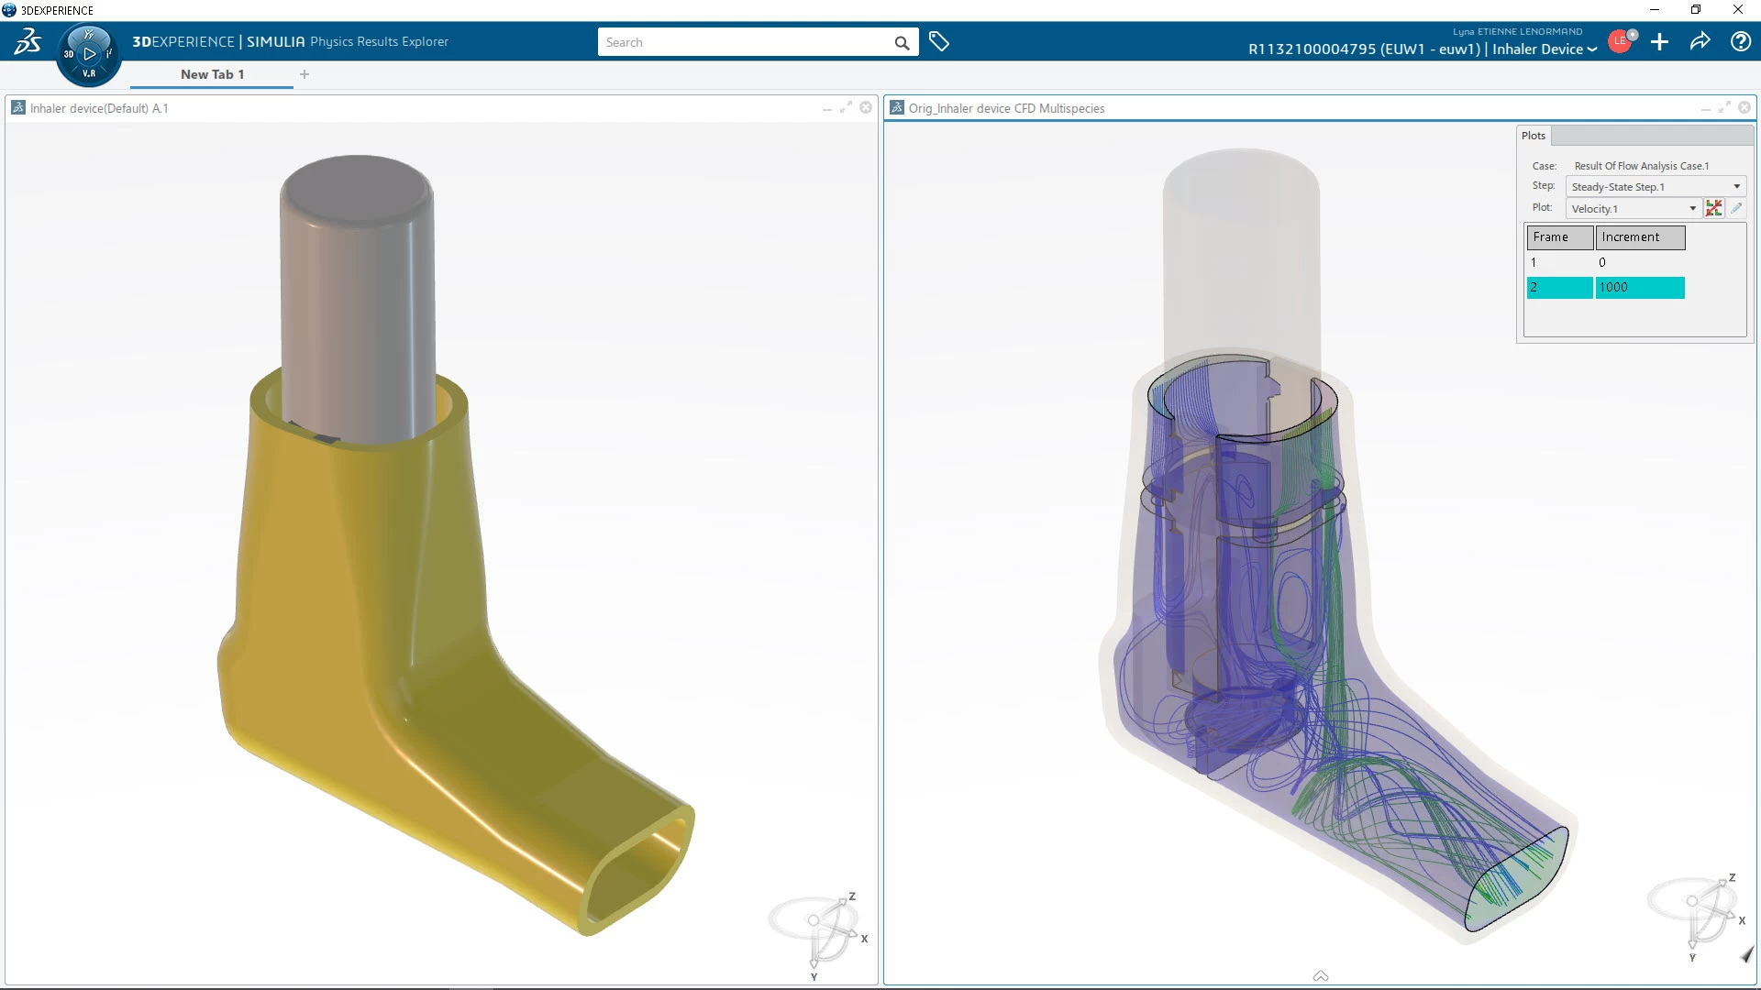Click the 3DS compass play button
Viewport: 1761px width, 990px height.
click(x=89, y=54)
